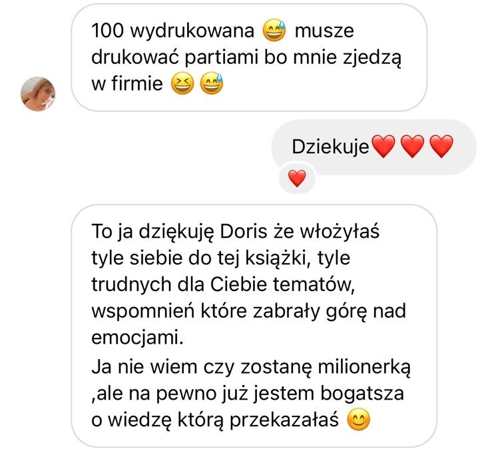Tap the heart reaction under Dziekuje message
This screenshot has width=492, height=451.
point(297,178)
